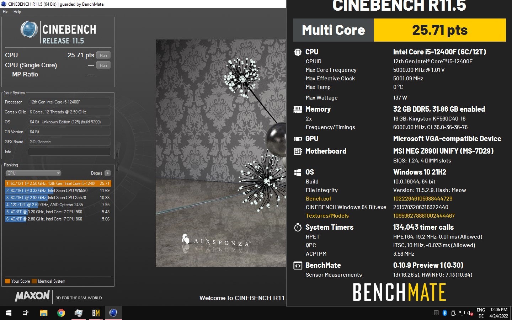Click the ENG DE language indicator

pyautogui.click(x=481, y=313)
